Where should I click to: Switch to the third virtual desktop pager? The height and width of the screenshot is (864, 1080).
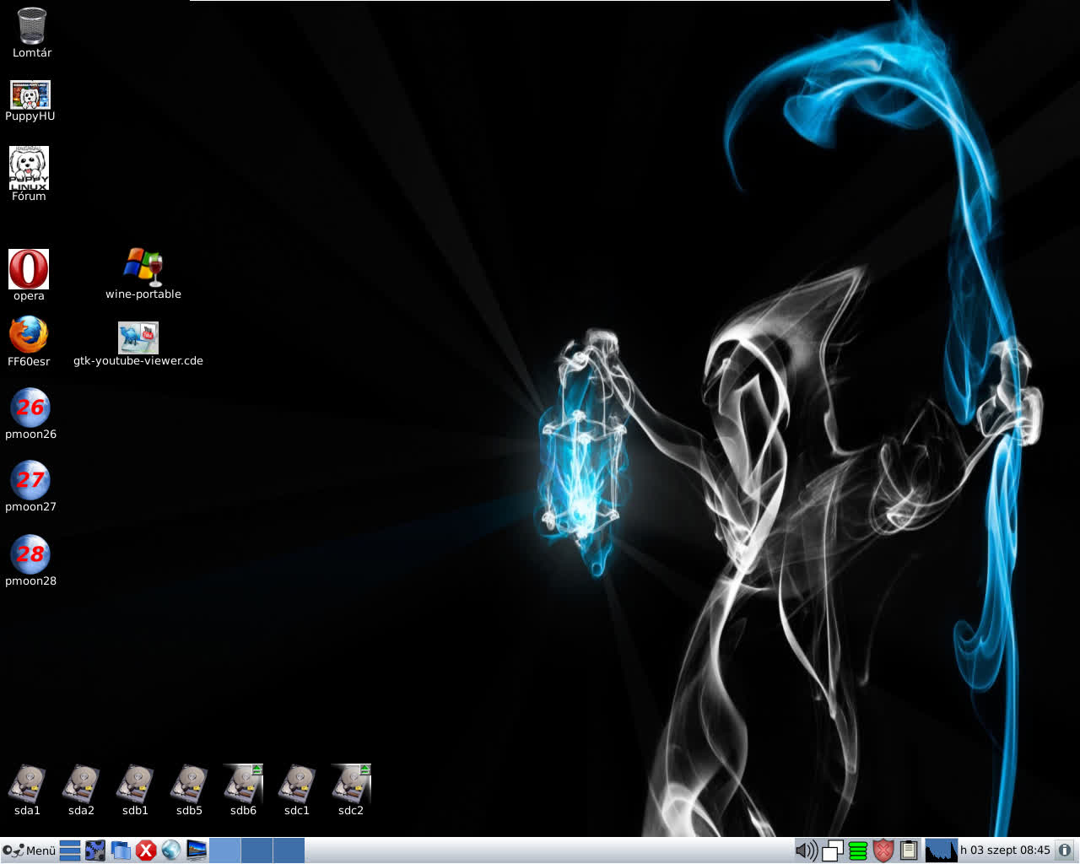[x=289, y=850]
